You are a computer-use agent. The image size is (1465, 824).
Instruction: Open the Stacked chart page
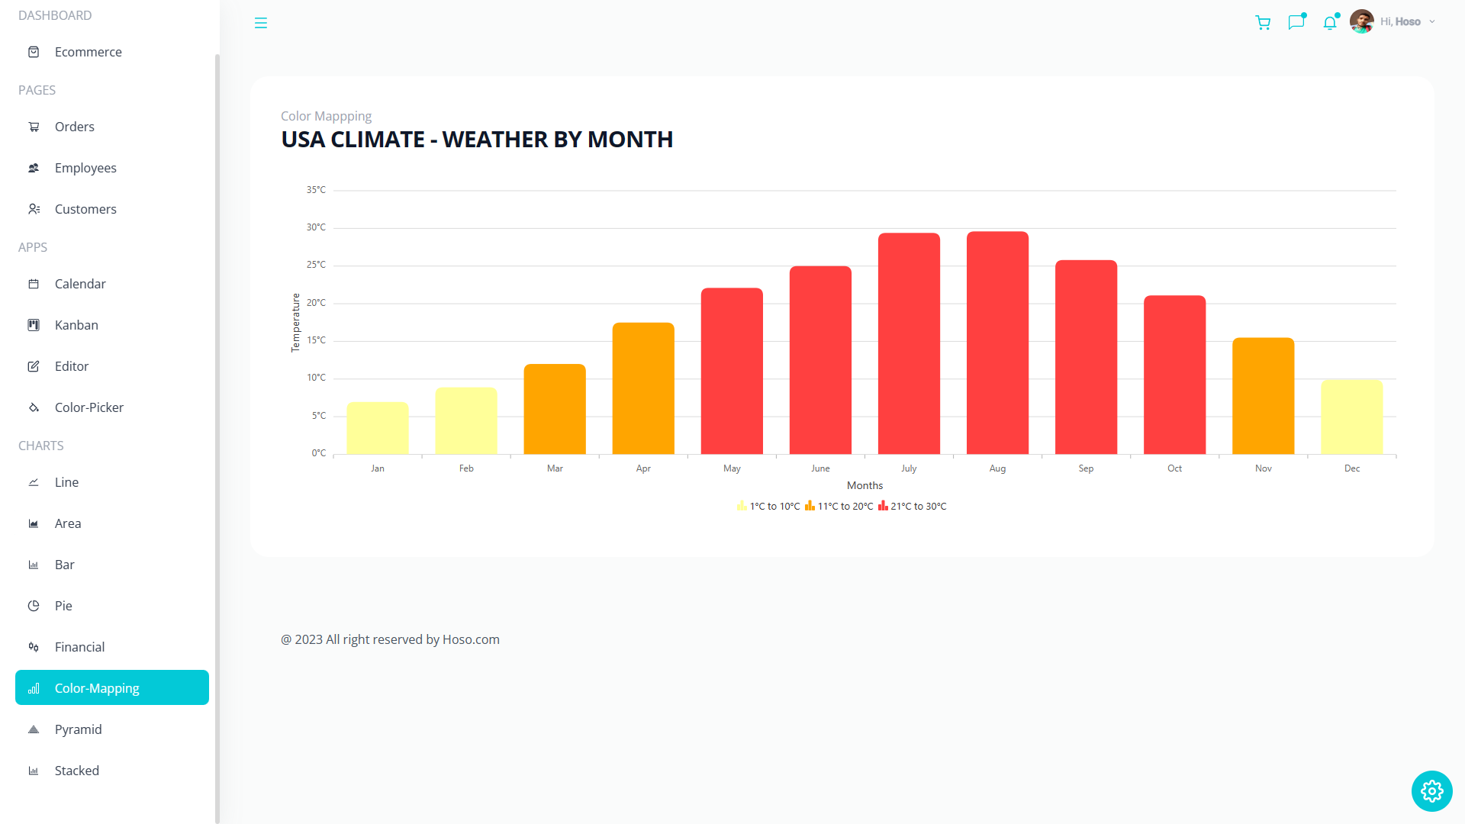(x=76, y=771)
